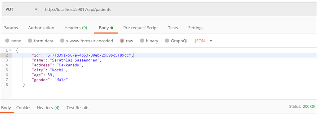Open the Pre-request Script tab
The image size is (317, 116).
(141, 28)
